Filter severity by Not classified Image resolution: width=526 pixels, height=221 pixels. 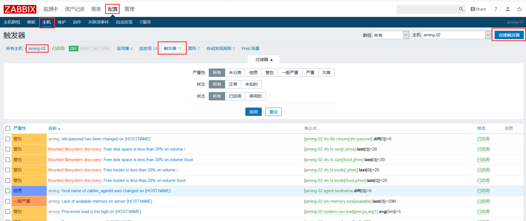pyautogui.click(x=235, y=73)
